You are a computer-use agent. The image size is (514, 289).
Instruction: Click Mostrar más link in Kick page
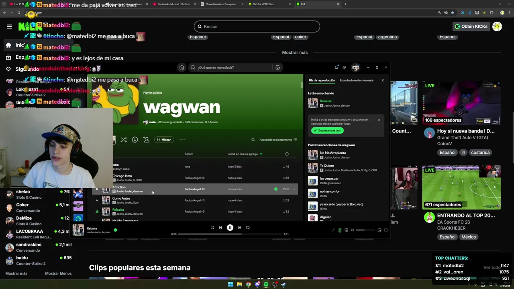tap(295, 53)
